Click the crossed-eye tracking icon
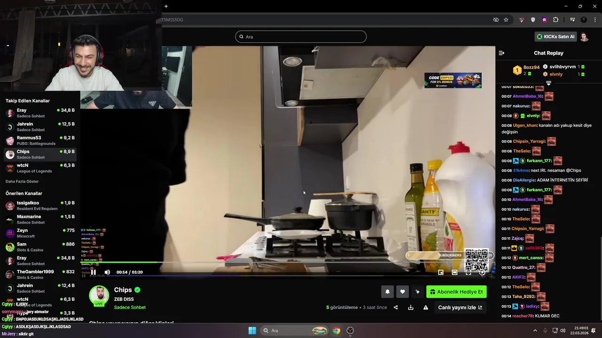Image resolution: width=602 pixels, height=338 pixels. (496, 20)
